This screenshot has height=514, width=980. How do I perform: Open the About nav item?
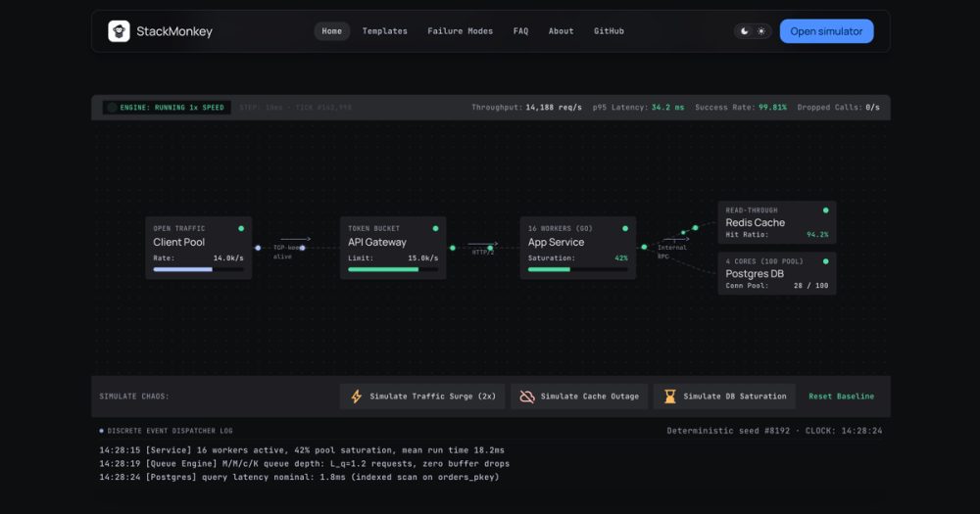click(x=562, y=31)
